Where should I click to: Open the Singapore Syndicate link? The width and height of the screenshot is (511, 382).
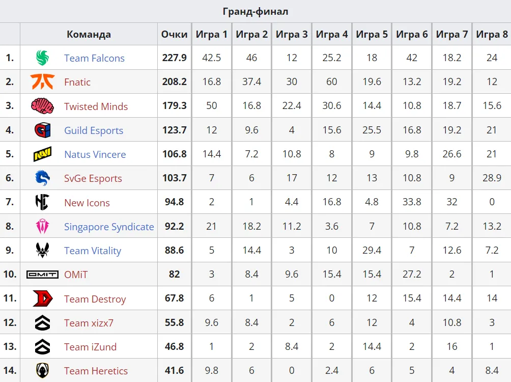[x=109, y=227]
